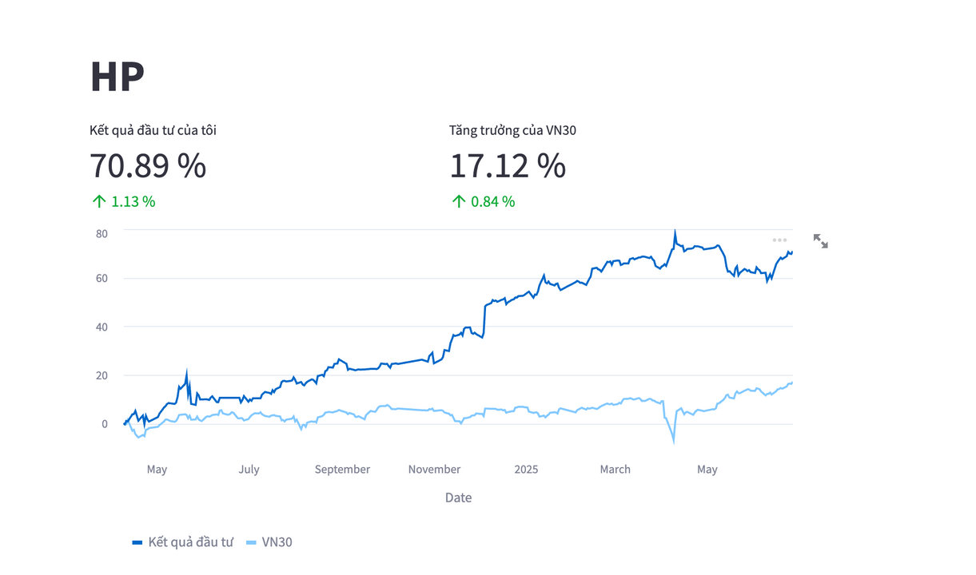
Task: Expand the chart to fullscreen view
Action: click(820, 241)
